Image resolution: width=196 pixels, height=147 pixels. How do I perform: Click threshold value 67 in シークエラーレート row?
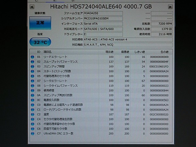tap(143, 81)
